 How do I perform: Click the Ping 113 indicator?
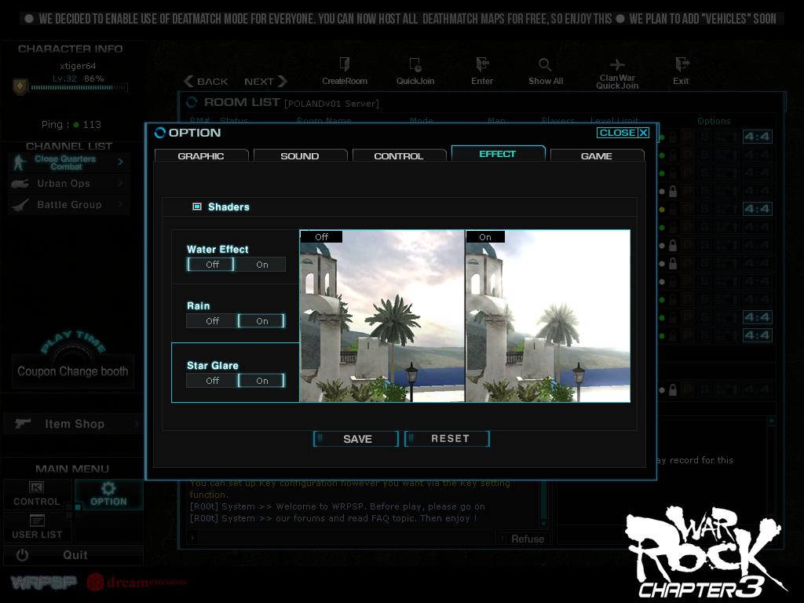point(71,125)
